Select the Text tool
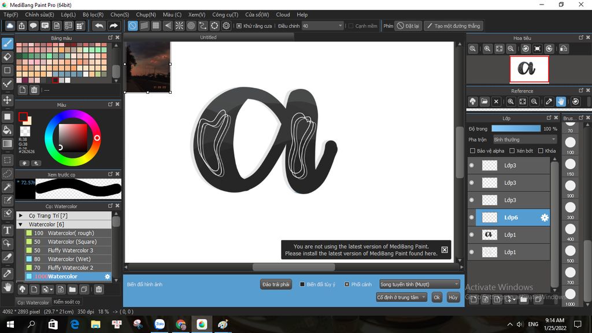 tap(7, 230)
